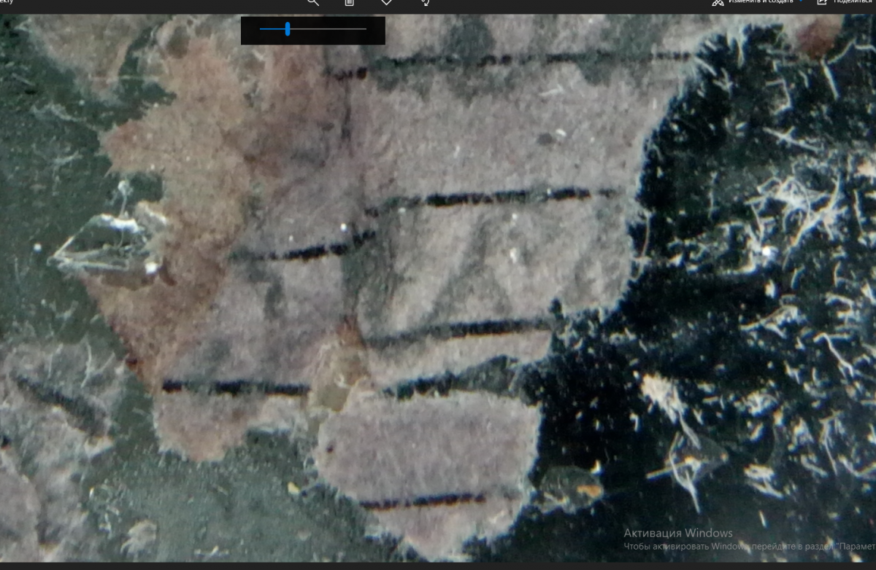Rotate the photo using rotate icon
Screen dimensions: 876x570
click(424, 2)
